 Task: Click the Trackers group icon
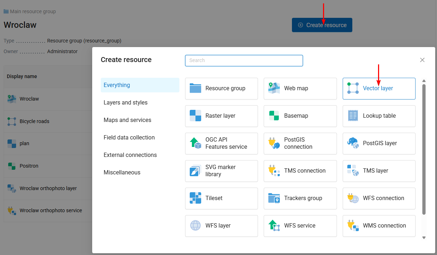274,198
